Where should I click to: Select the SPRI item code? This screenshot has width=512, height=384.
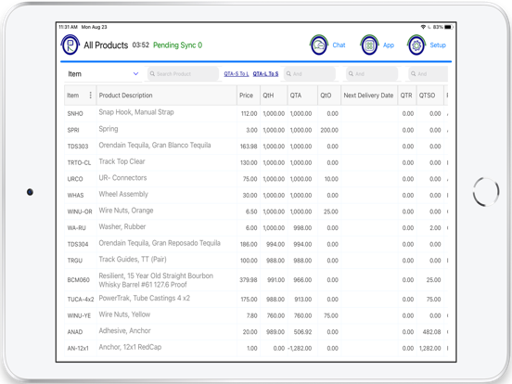(73, 130)
